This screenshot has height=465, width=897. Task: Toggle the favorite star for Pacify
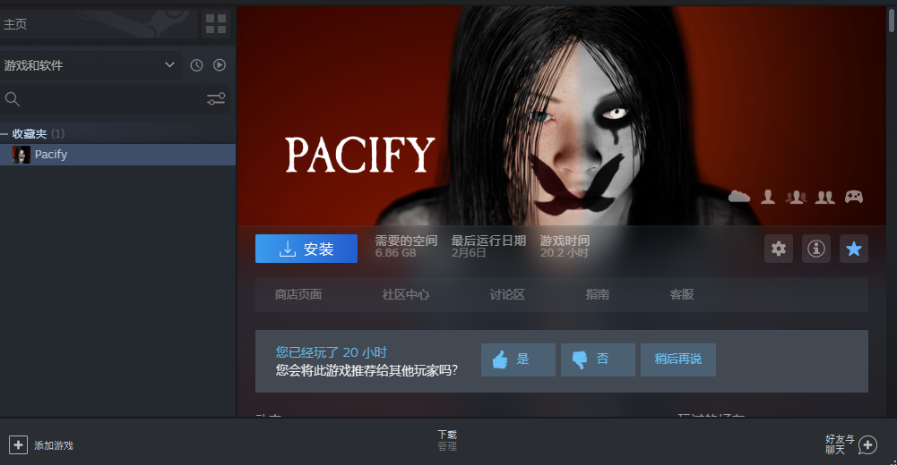coord(853,249)
